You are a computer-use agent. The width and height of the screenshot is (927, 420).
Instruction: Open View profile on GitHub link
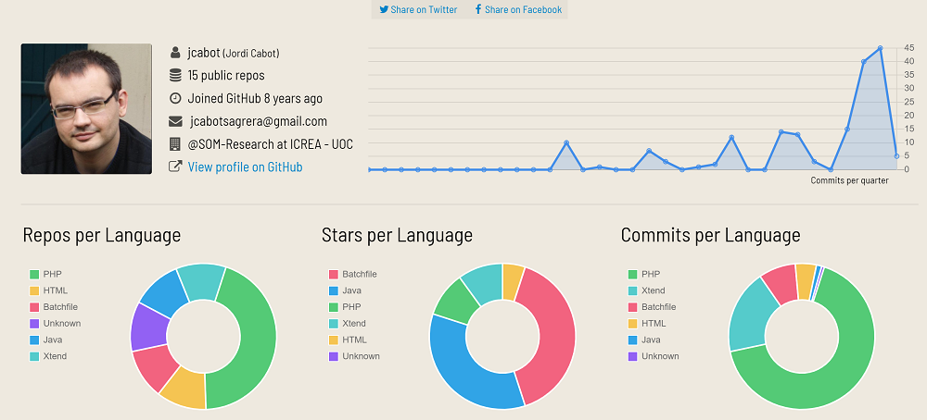point(245,167)
